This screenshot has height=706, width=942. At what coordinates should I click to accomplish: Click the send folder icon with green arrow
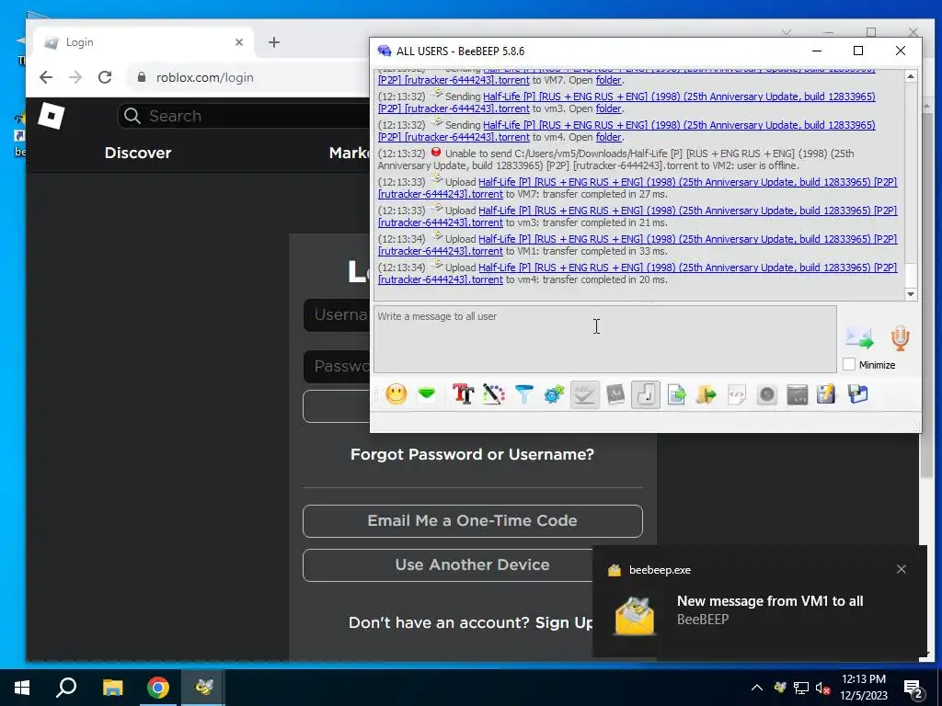point(706,394)
